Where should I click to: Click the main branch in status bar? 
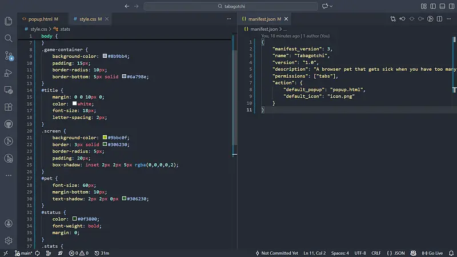coord(23,252)
